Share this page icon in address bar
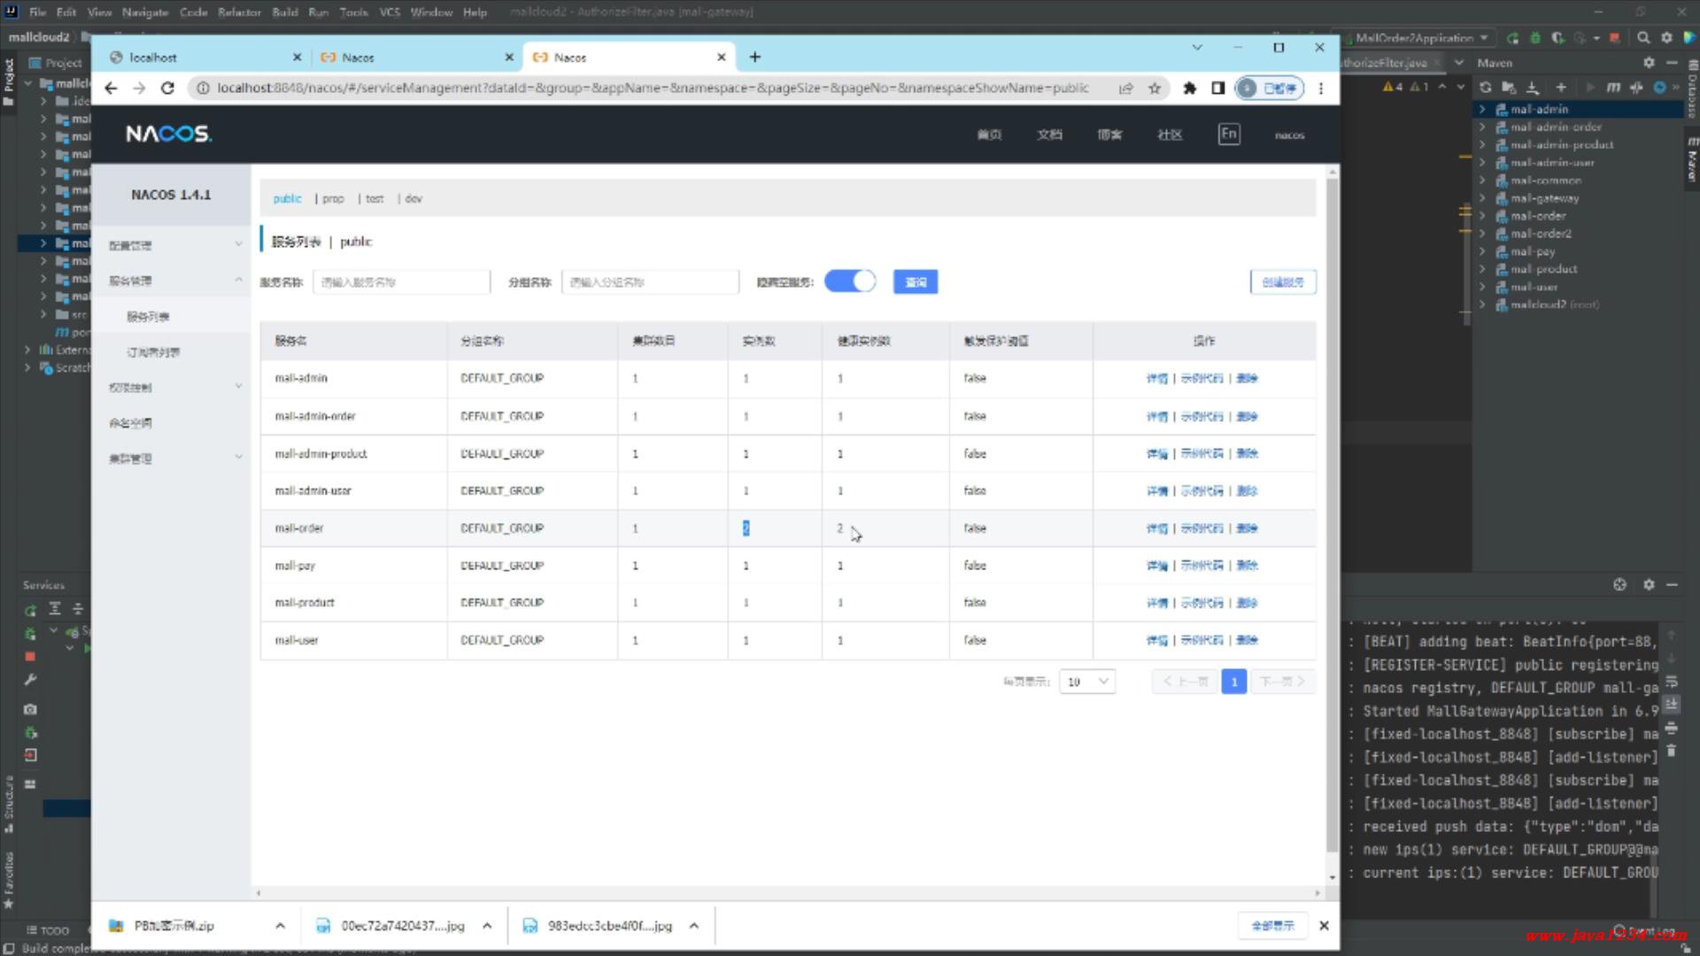The image size is (1700, 956). (1126, 88)
